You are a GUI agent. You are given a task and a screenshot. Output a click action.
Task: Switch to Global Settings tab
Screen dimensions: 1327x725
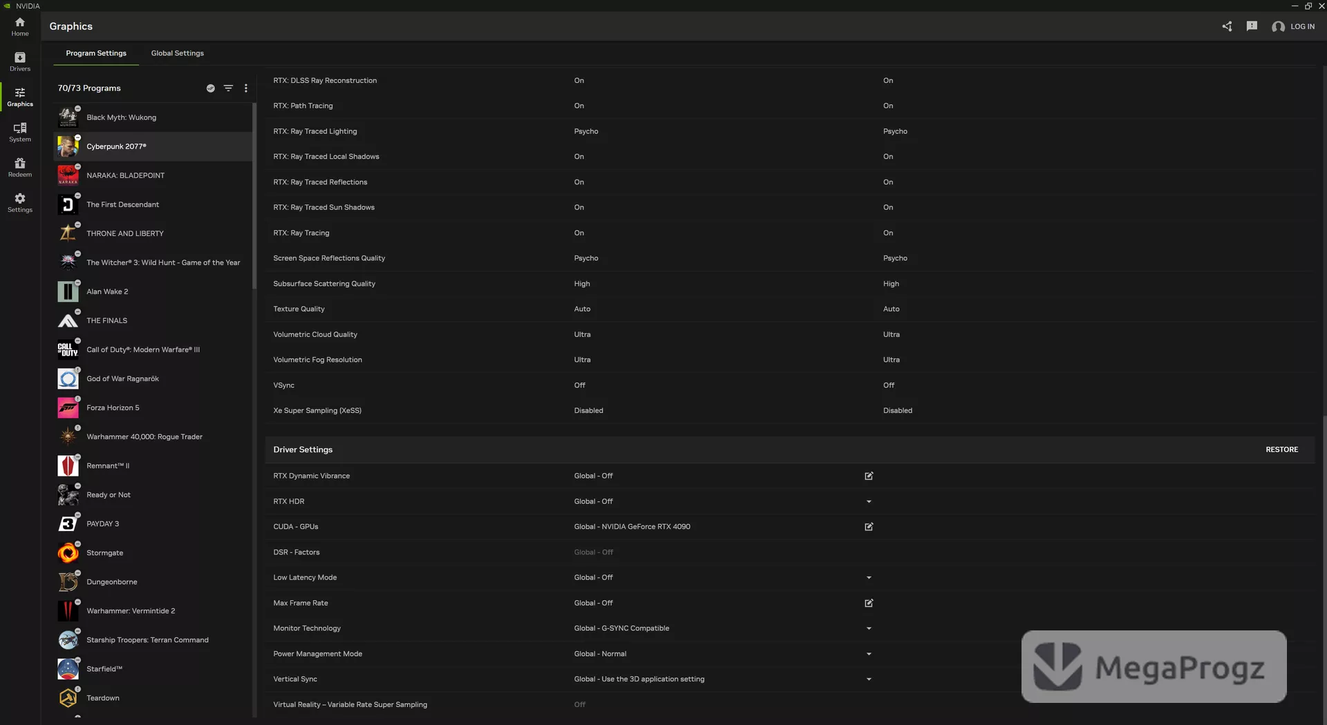pyautogui.click(x=178, y=53)
